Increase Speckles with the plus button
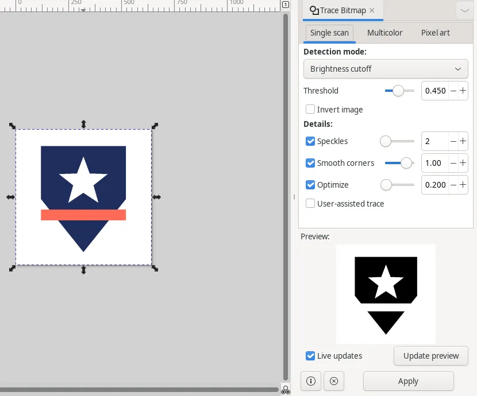This screenshot has width=477, height=396. (463, 141)
